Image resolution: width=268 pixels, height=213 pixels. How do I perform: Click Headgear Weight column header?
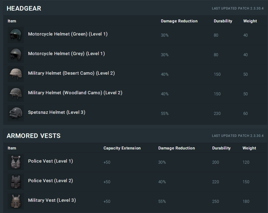250,21
